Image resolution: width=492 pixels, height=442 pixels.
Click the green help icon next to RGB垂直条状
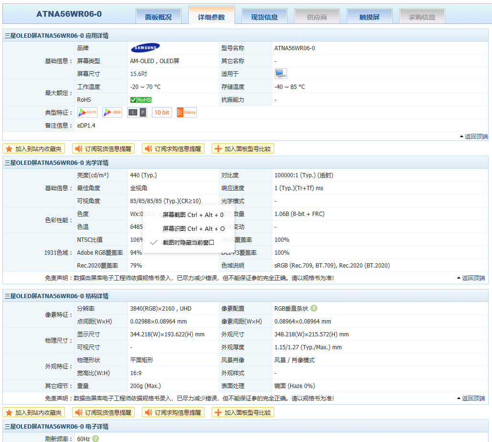(x=314, y=308)
